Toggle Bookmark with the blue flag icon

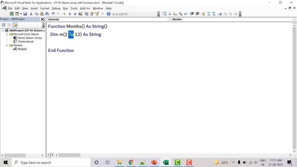[220, 14]
